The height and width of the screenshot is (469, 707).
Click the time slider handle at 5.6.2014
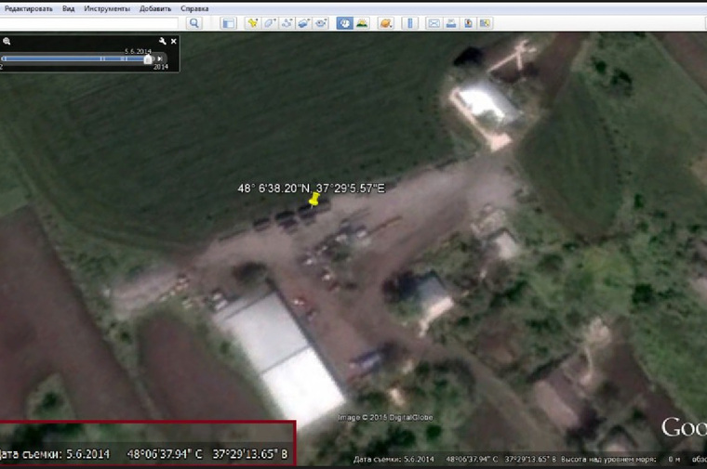pyautogui.click(x=147, y=59)
